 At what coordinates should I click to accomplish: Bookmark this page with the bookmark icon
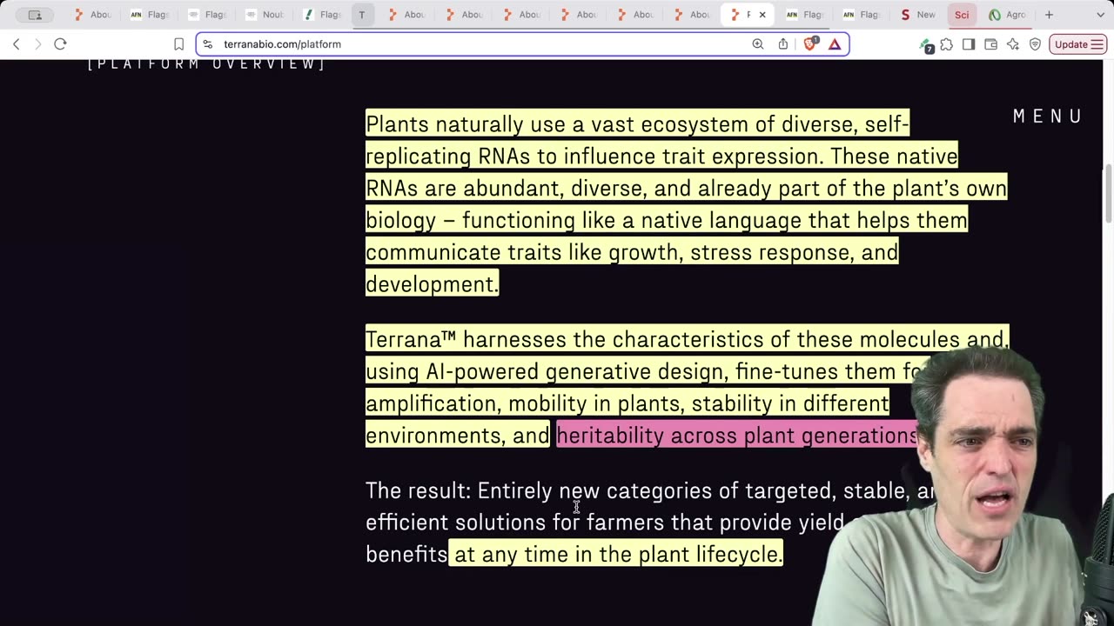coord(178,44)
